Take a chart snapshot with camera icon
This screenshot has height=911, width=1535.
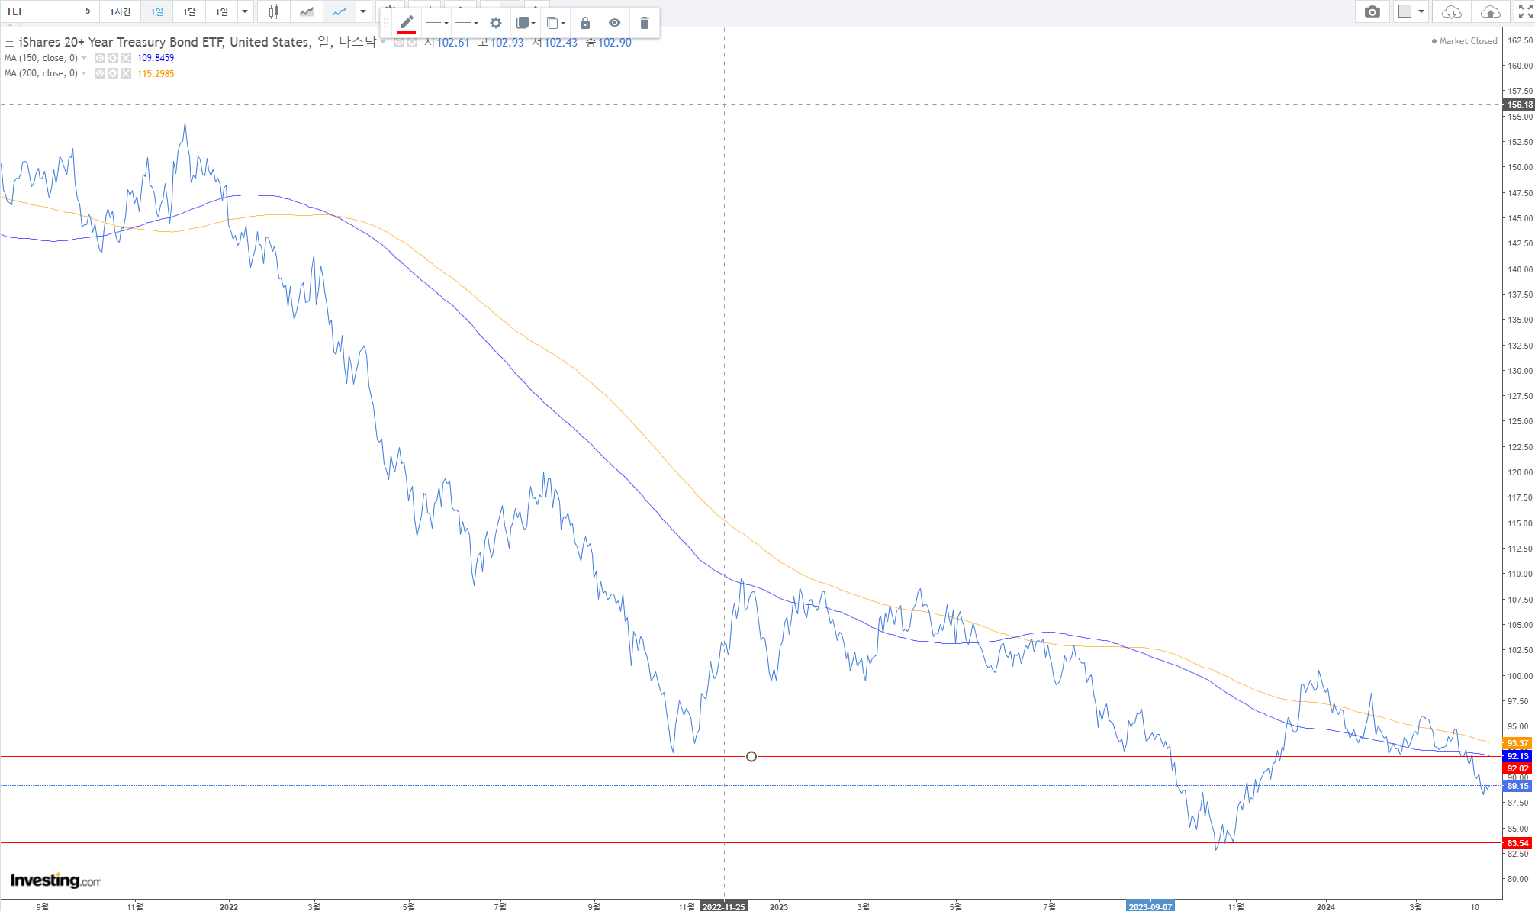click(1372, 11)
